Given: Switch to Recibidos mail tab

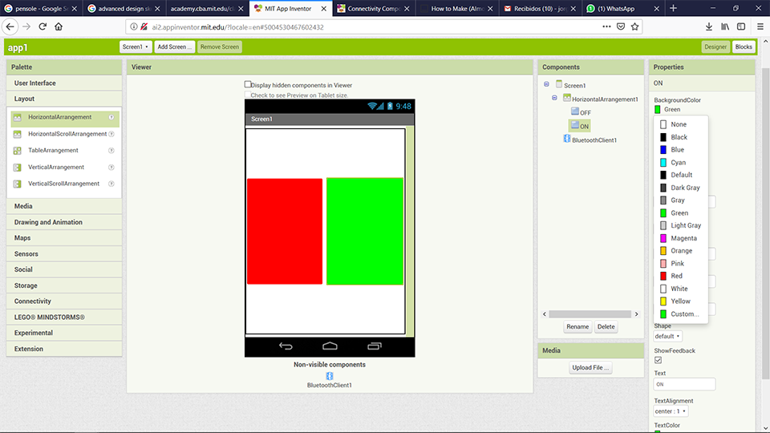Looking at the screenshot, I should point(540,8).
